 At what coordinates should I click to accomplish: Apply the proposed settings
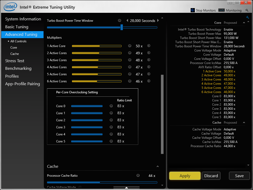click(185, 176)
